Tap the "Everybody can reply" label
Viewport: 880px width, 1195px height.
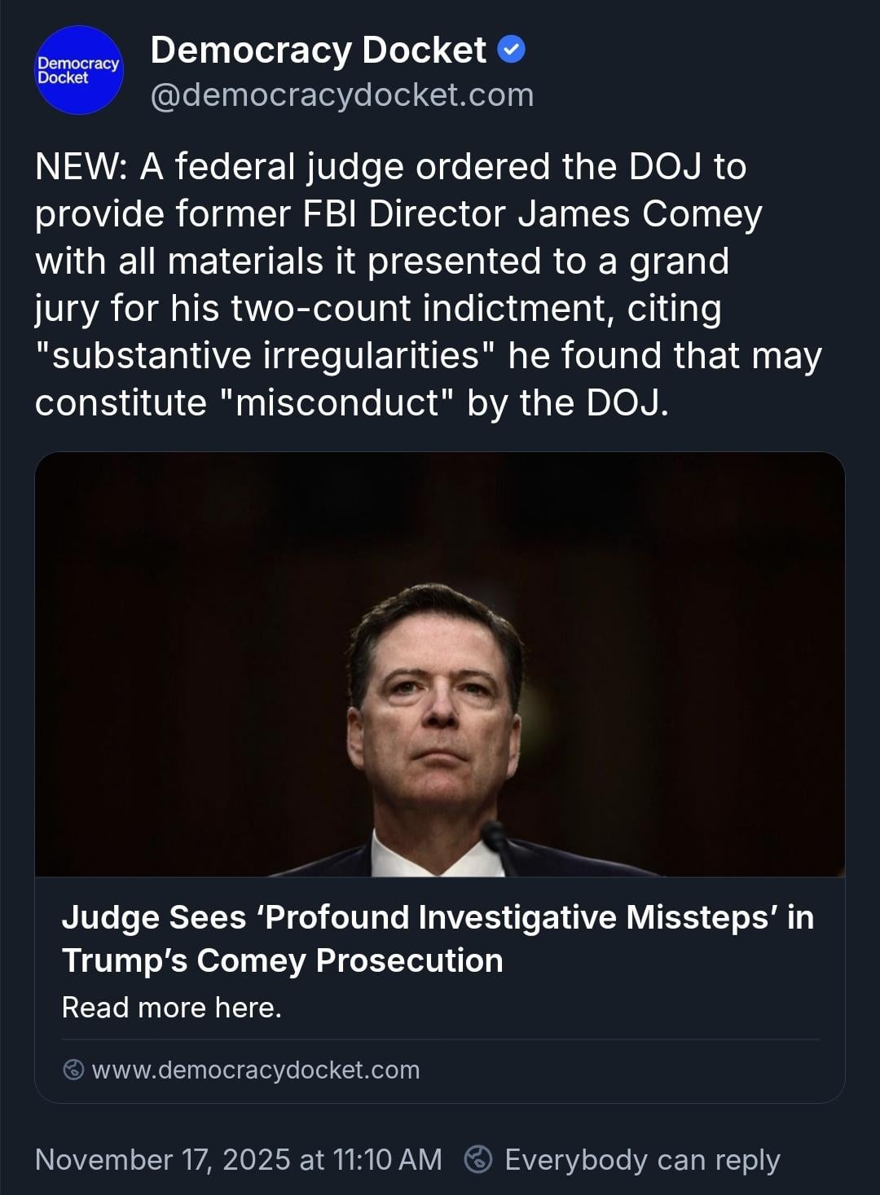click(x=642, y=1159)
